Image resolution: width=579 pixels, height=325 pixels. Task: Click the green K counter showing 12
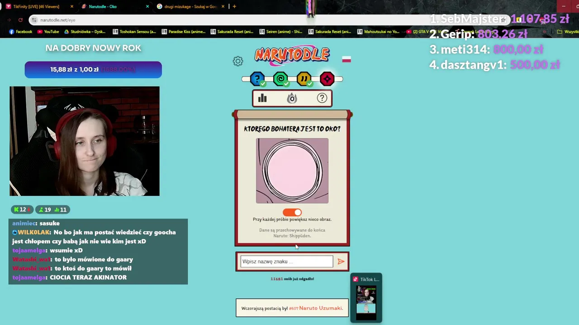tap(22, 209)
